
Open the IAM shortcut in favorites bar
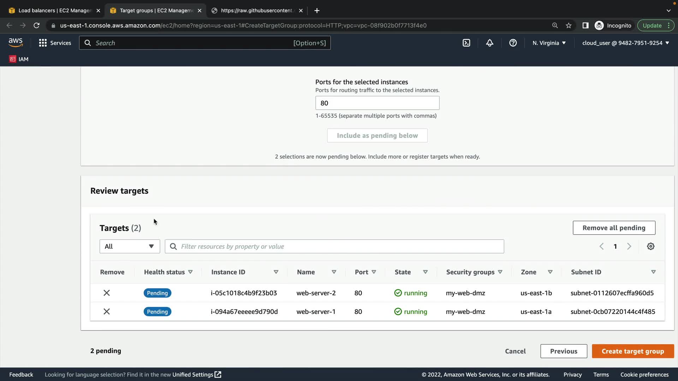tap(19, 59)
